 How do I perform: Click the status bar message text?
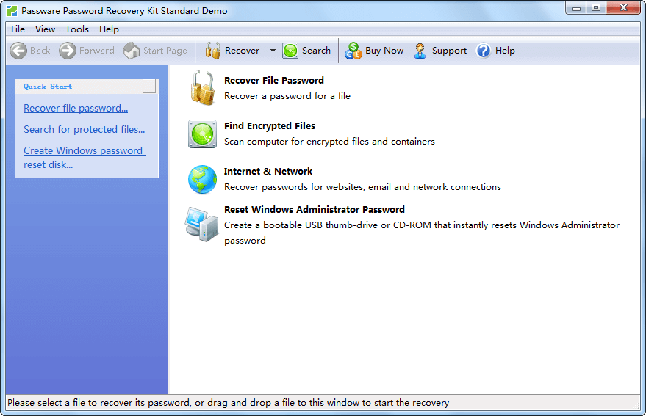[x=229, y=402]
